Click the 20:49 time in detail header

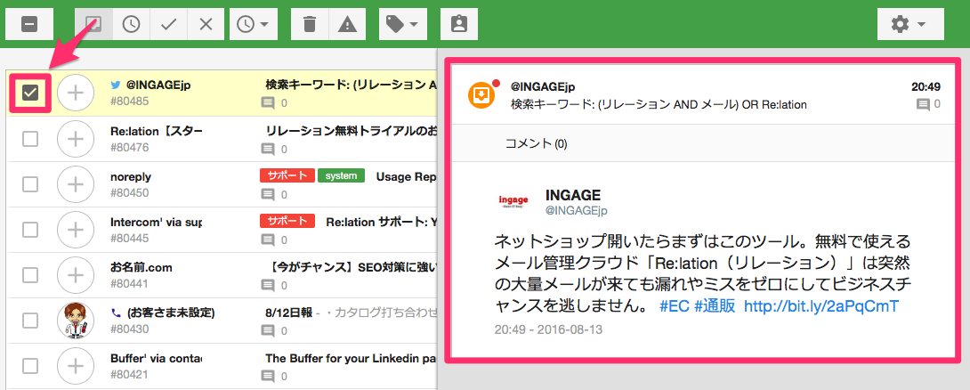[x=926, y=86]
